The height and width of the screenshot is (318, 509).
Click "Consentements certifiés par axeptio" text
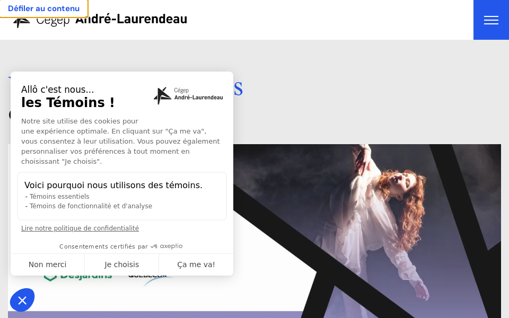coord(121,246)
